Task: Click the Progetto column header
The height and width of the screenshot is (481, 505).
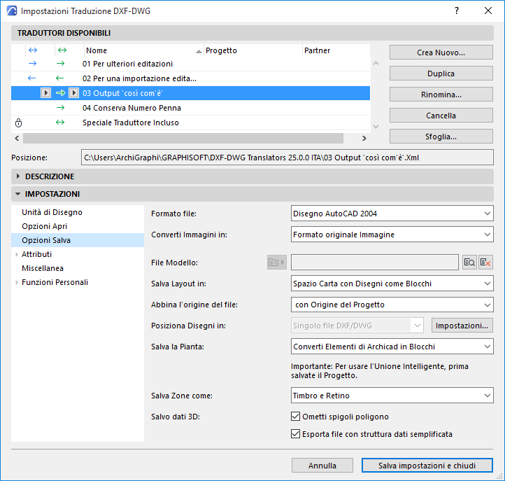Action: pos(252,50)
